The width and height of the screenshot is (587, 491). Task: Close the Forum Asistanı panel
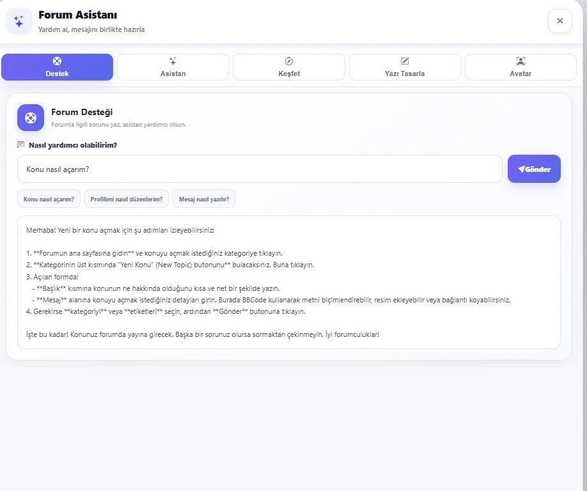pyautogui.click(x=560, y=21)
